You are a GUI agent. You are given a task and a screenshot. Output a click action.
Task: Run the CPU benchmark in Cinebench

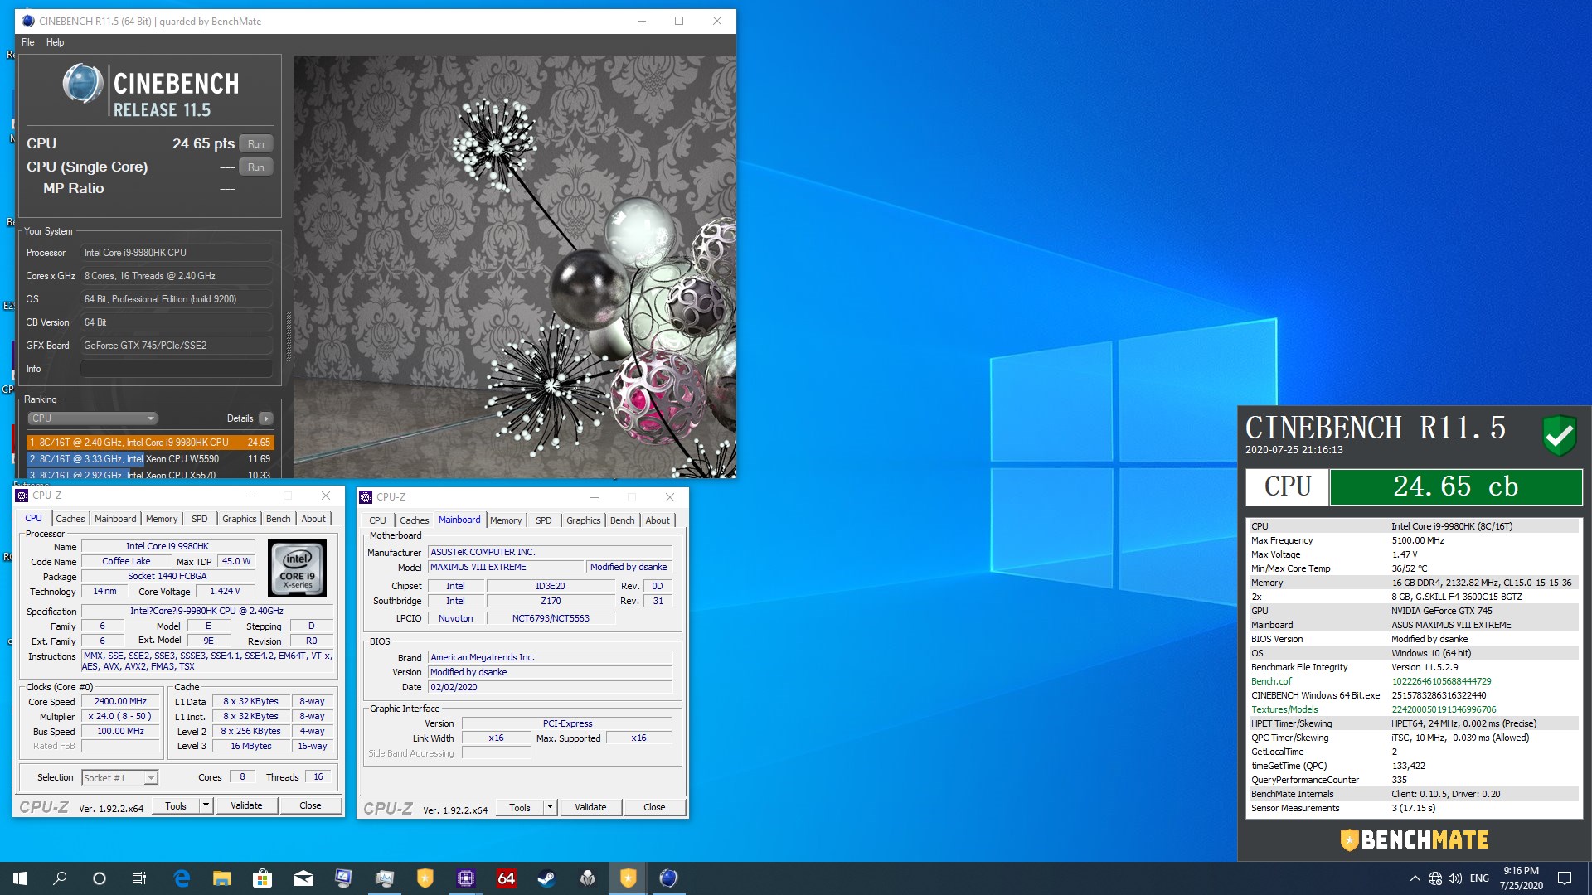click(256, 143)
